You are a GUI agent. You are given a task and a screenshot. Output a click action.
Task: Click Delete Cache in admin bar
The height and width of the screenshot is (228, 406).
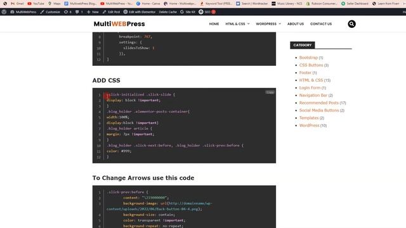(x=167, y=12)
